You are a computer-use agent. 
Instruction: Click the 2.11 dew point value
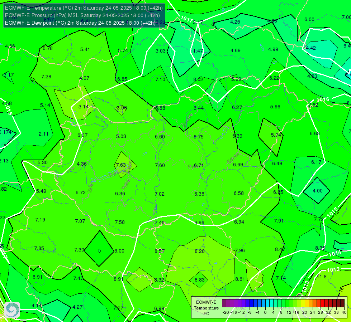(x=43, y=134)
